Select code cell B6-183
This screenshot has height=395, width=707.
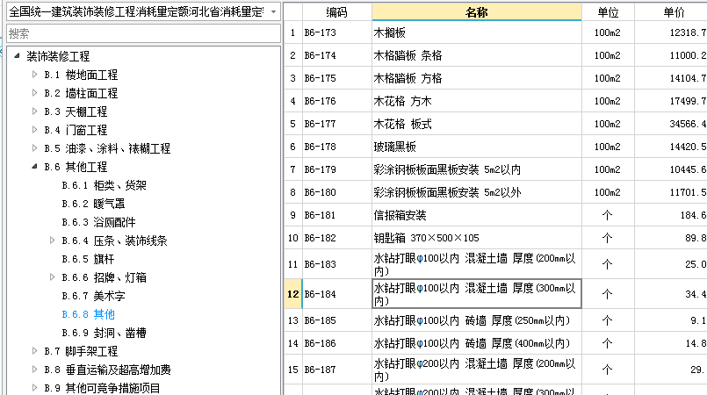(337, 264)
